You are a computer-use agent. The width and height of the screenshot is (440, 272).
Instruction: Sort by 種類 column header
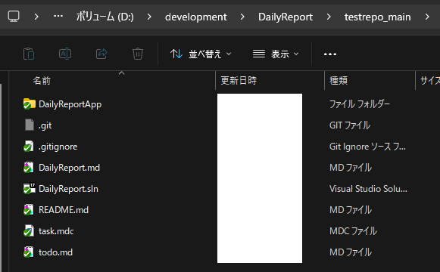339,81
